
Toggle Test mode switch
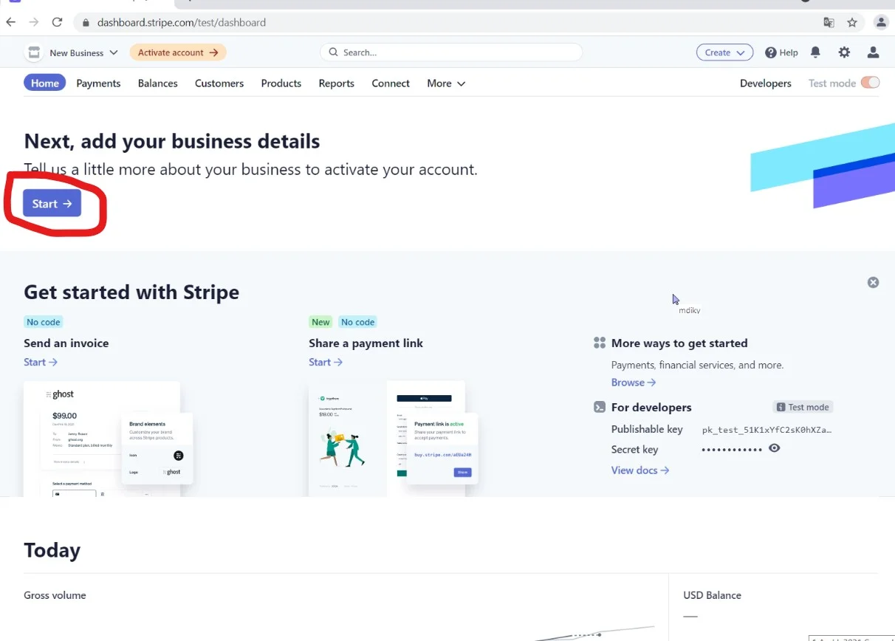tap(870, 83)
